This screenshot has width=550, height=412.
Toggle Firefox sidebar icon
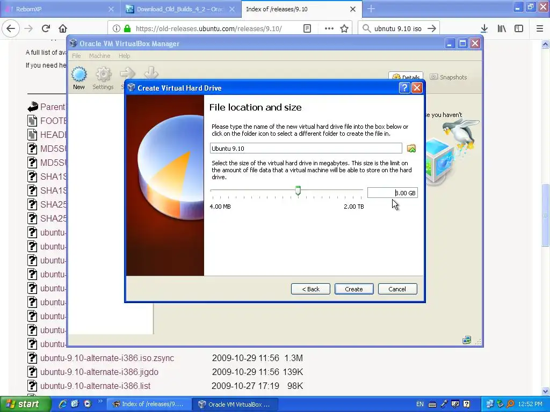519,28
